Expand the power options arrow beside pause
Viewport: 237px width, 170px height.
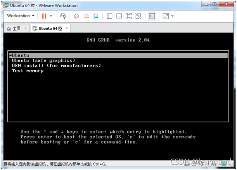click(51, 16)
